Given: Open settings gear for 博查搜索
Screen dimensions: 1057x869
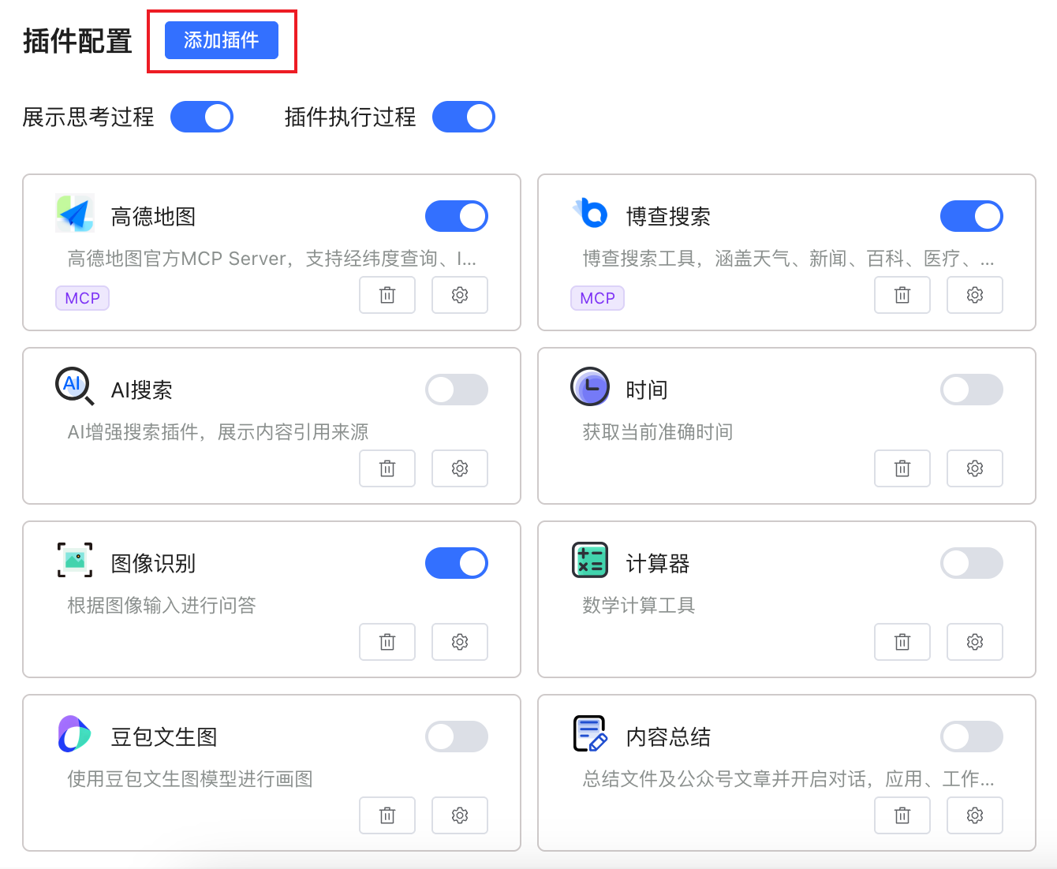Looking at the screenshot, I should tap(975, 295).
